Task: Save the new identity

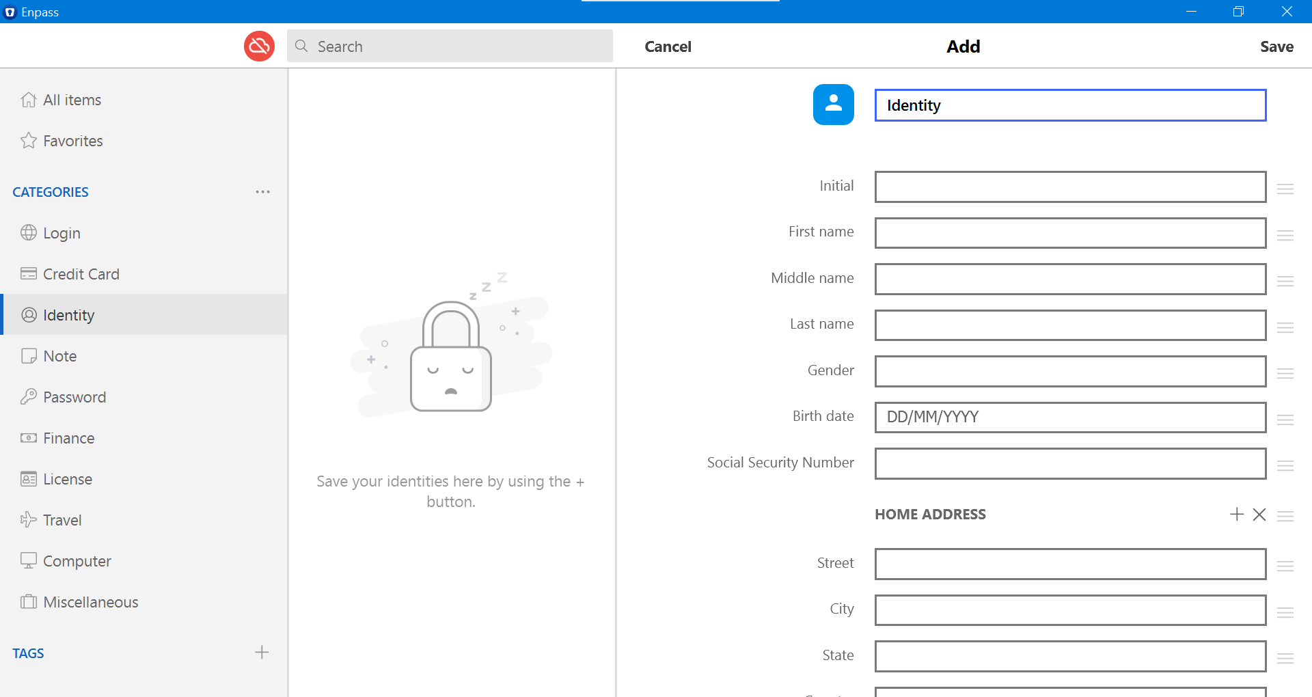Action: [1276, 46]
